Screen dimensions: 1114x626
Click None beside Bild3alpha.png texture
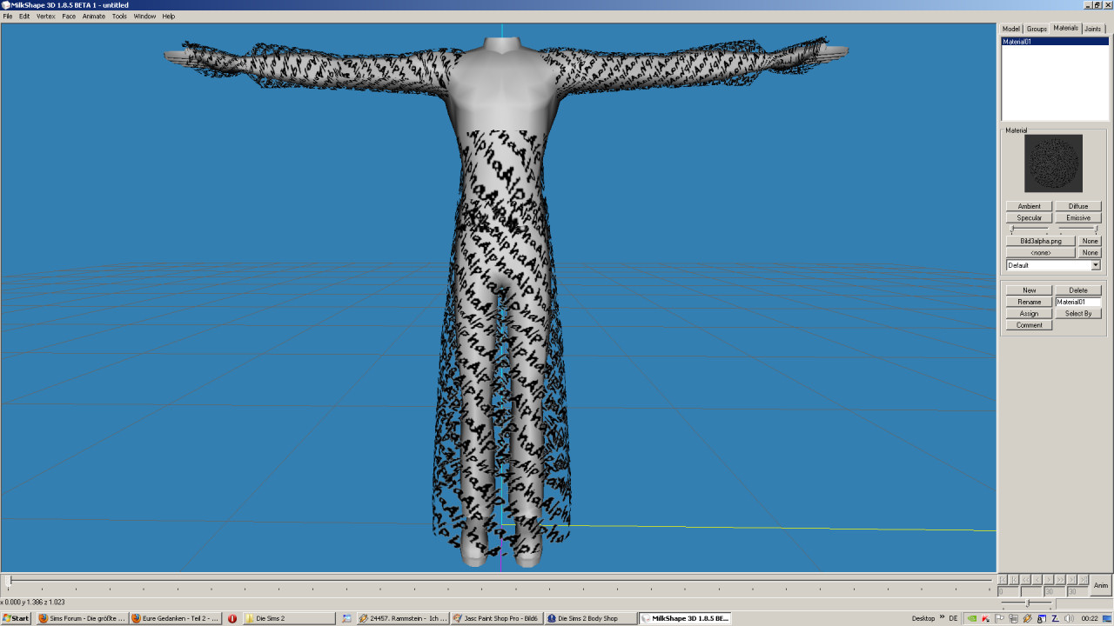pos(1091,241)
